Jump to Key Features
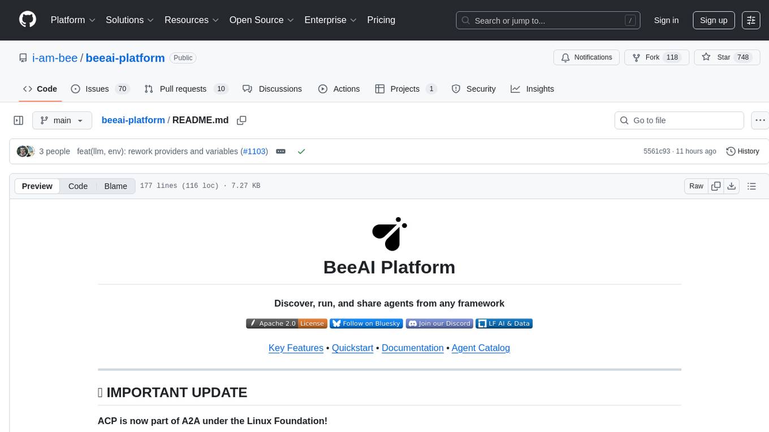This screenshot has height=432, width=769. (296, 348)
